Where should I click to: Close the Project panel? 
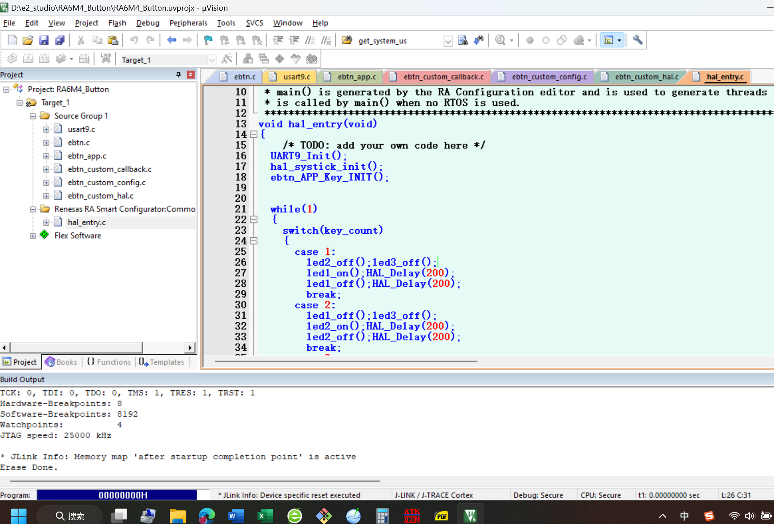click(191, 74)
